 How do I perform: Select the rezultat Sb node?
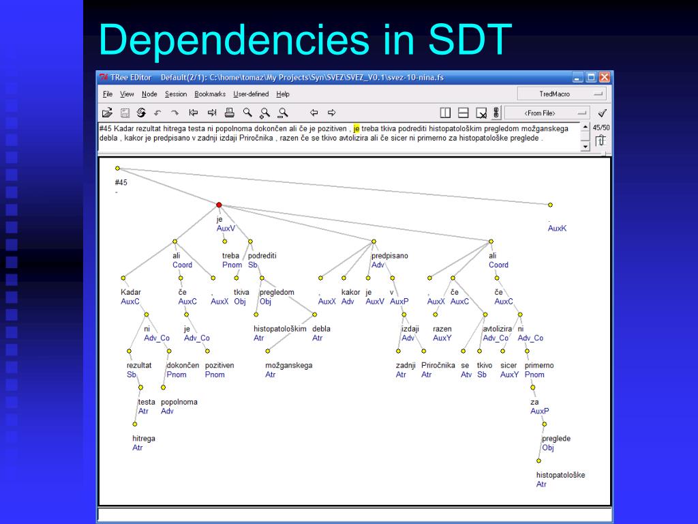(129, 351)
